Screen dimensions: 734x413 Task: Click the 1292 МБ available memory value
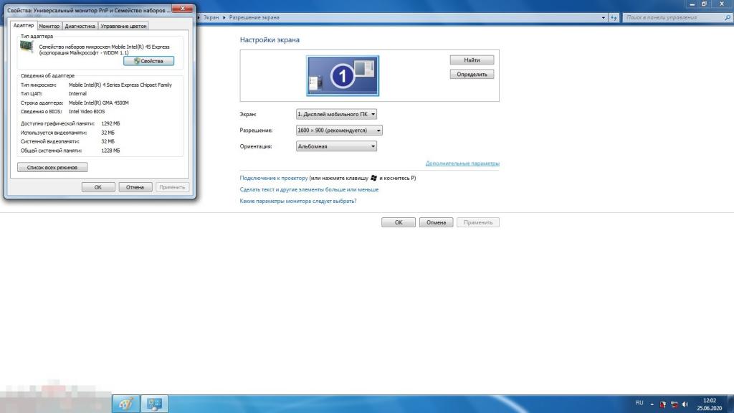pos(110,123)
